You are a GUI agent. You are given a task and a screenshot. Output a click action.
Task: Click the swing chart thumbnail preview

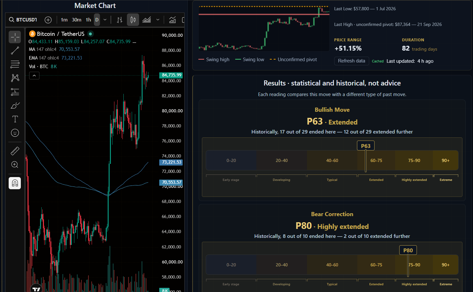[264, 28]
